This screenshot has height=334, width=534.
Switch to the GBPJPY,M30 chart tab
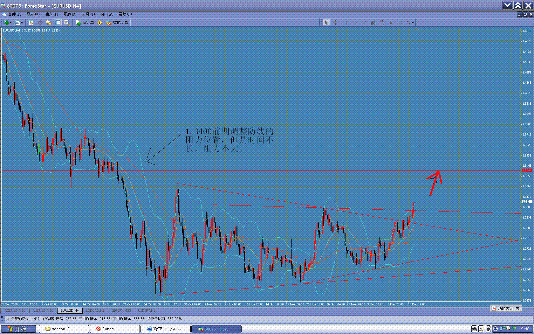pyautogui.click(x=121, y=310)
